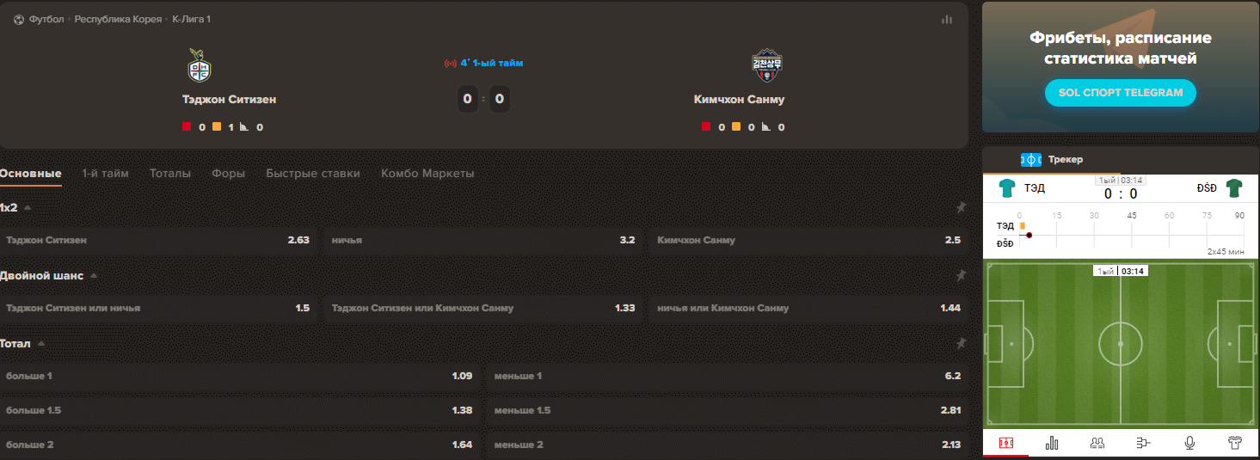Open the Форы tab
This screenshot has height=460, width=1260.
click(229, 174)
